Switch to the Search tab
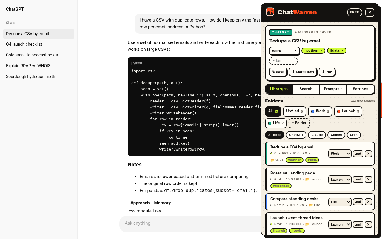382x239 pixels. pos(306,89)
